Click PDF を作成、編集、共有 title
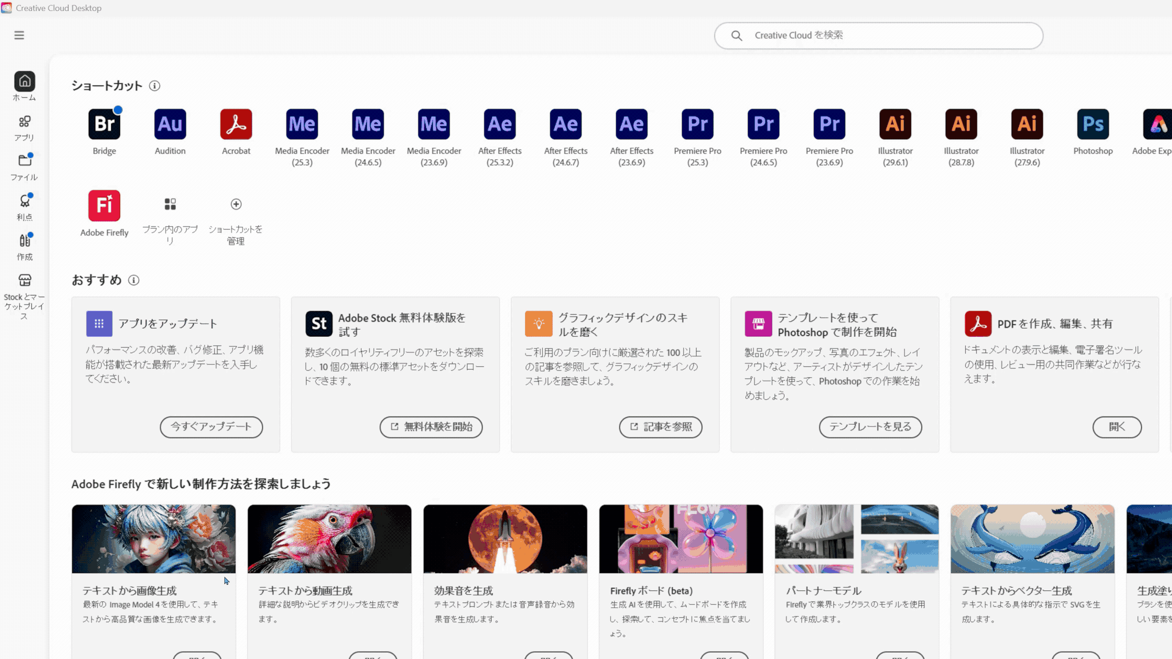The height and width of the screenshot is (659, 1172). coord(1055,324)
